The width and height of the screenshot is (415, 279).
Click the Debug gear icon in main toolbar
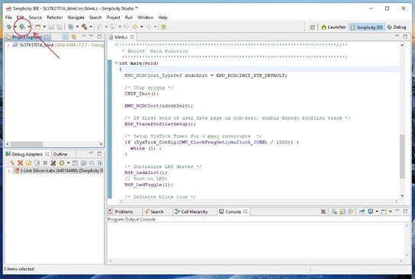[x=9, y=27]
